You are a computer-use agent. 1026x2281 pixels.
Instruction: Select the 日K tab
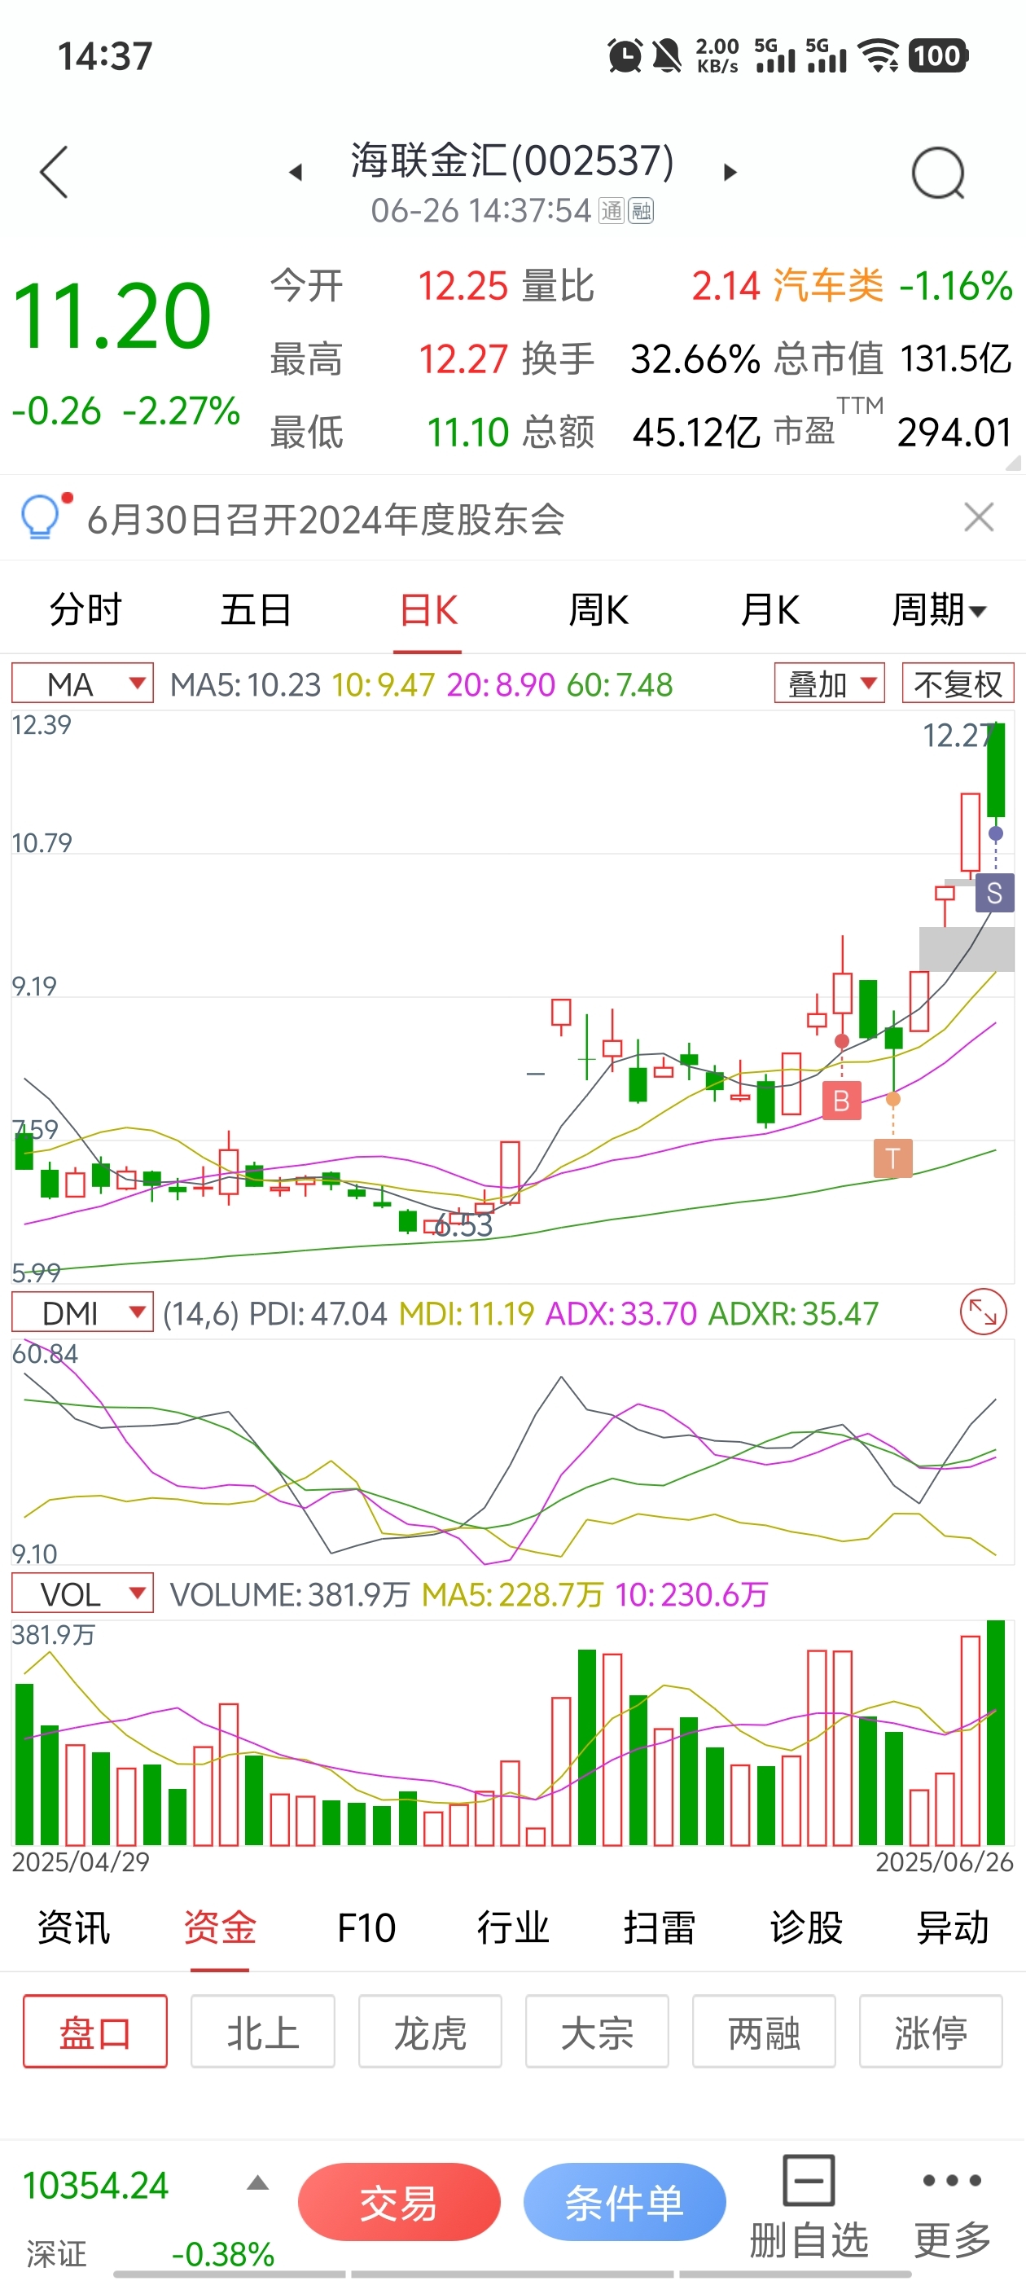[427, 610]
